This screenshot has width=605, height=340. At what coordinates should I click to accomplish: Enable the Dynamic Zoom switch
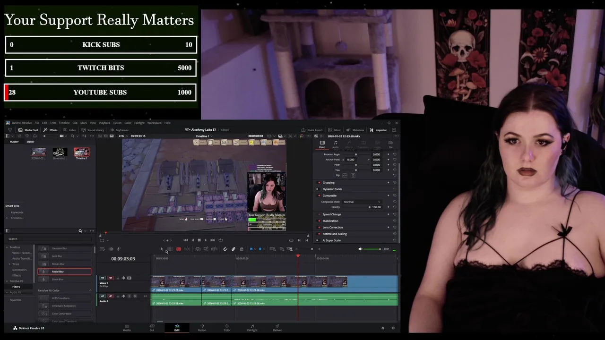pyautogui.click(x=319, y=189)
